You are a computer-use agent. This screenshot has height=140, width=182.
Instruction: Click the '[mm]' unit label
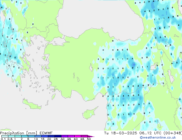[x=32, y=133]
